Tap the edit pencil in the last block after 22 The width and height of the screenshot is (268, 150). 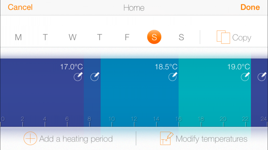click(x=262, y=77)
